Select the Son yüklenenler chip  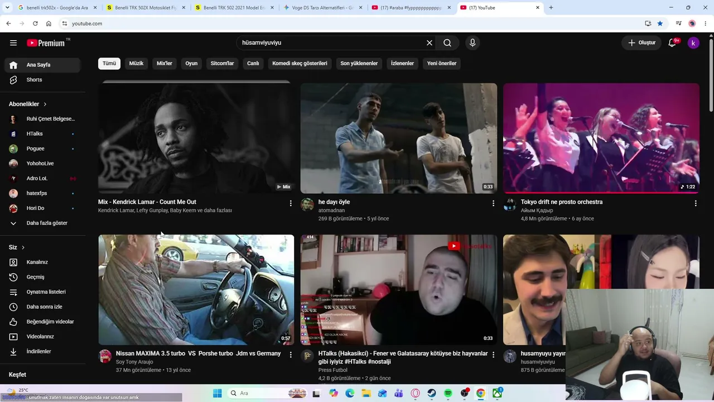[x=359, y=64]
